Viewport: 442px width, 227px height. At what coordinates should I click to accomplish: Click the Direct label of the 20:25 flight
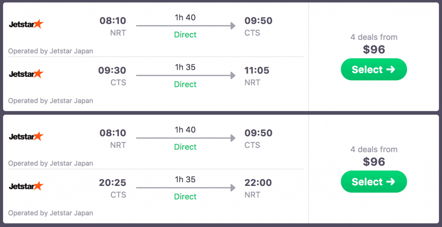[185, 196]
